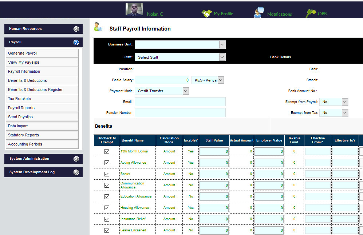This screenshot has width=363, height=235.
Task: Expand the Human Resources section
Action: (76, 29)
